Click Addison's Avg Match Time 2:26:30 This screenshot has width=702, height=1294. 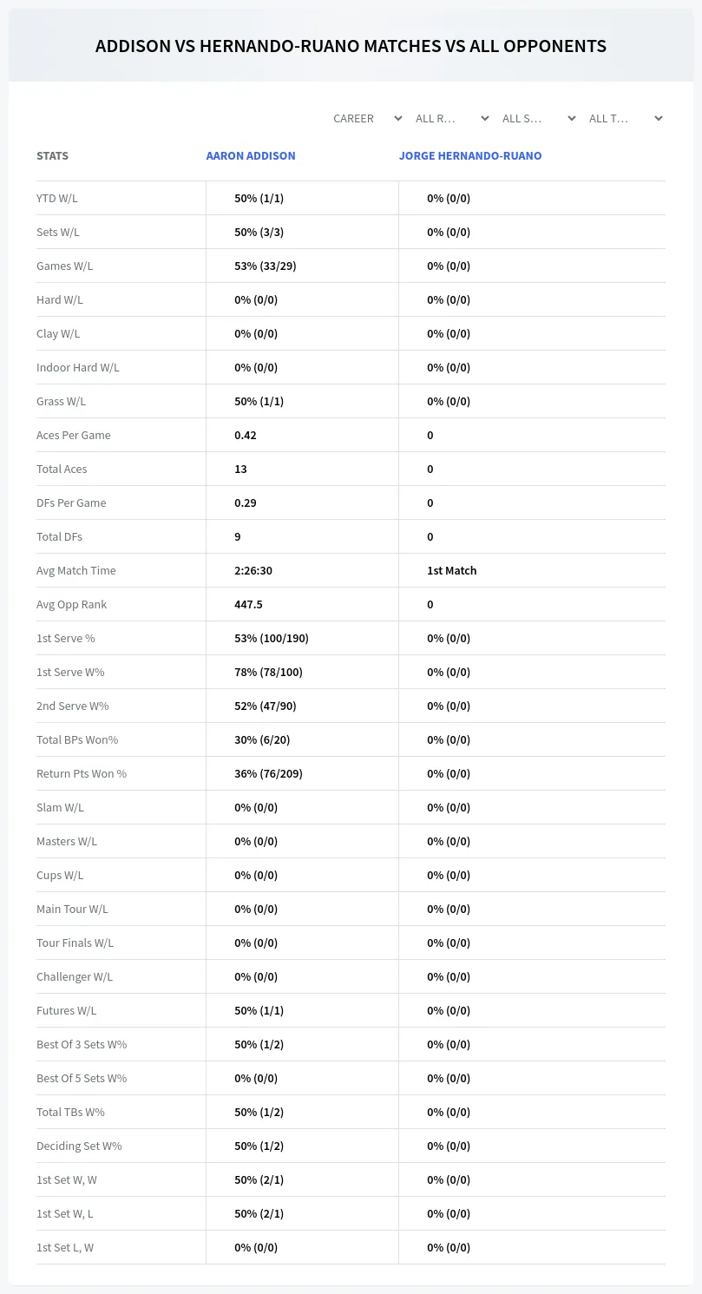pyautogui.click(x=253, y=570)
